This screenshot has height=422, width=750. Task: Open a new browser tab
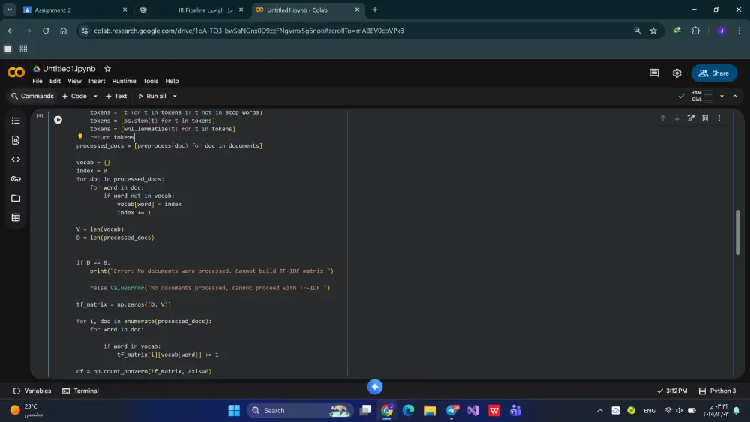coord(375,10)
